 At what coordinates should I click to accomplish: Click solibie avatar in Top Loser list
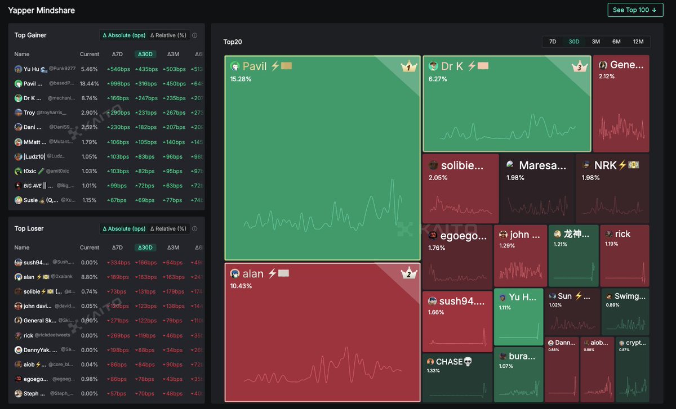[19, 292]
